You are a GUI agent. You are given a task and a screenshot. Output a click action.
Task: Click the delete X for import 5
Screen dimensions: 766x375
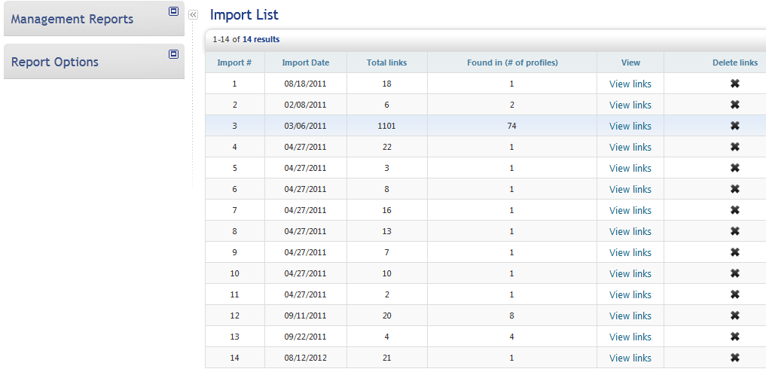point(734,168)
